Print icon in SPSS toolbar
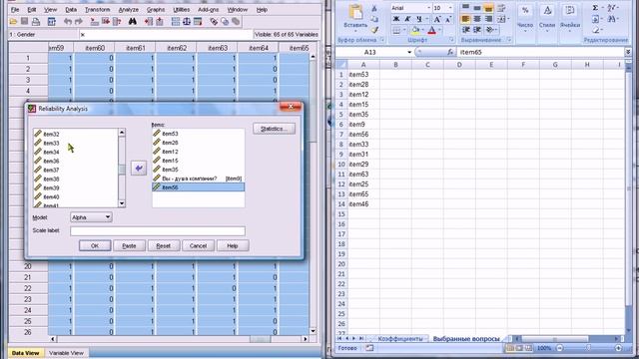 (x=36, y=21)
